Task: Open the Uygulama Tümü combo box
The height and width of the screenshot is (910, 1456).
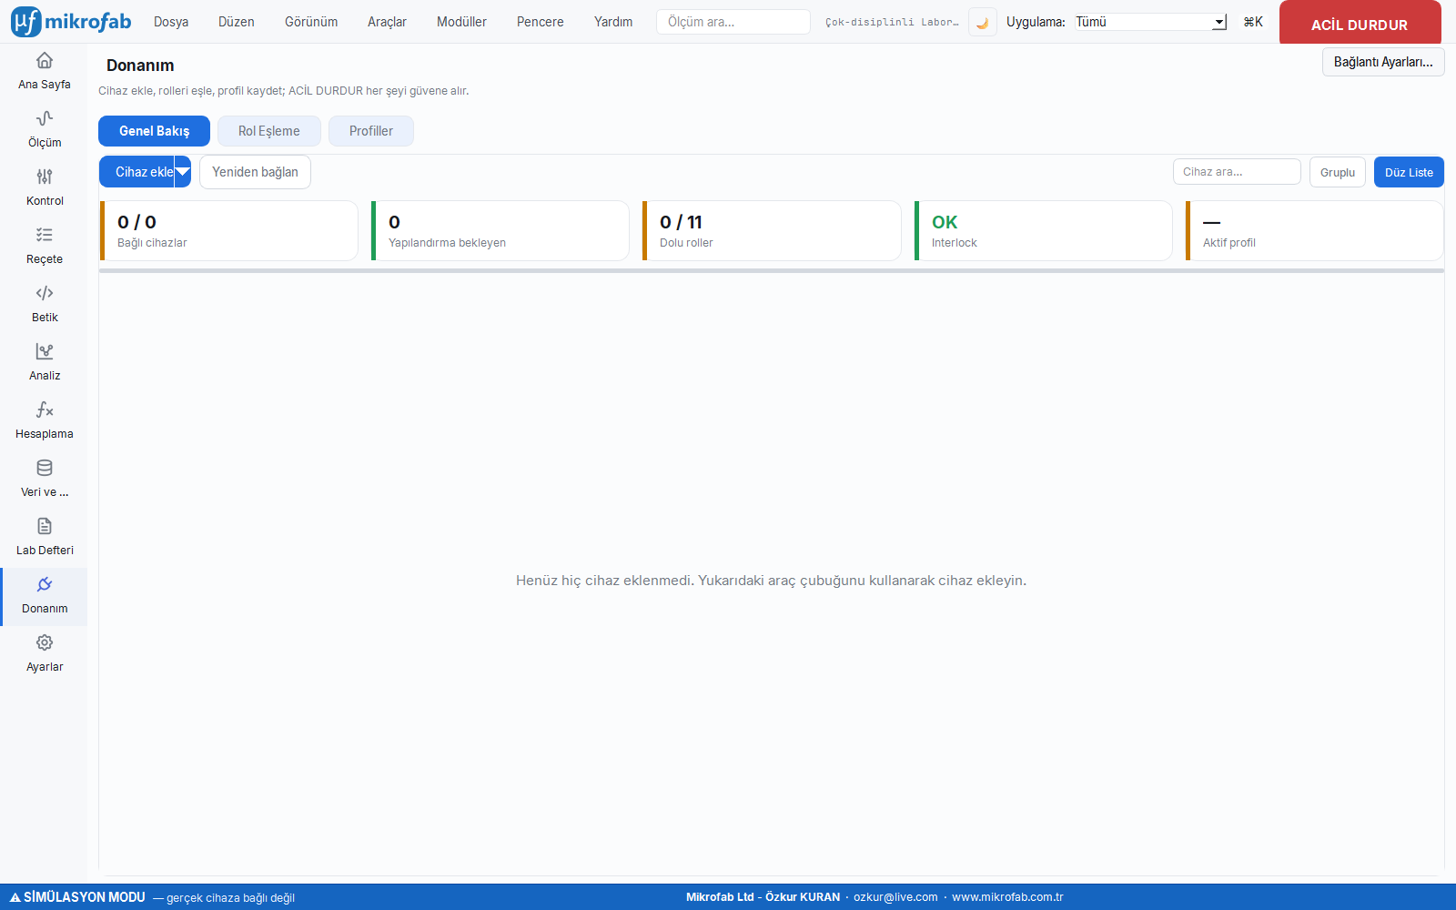Action: 1150,22
